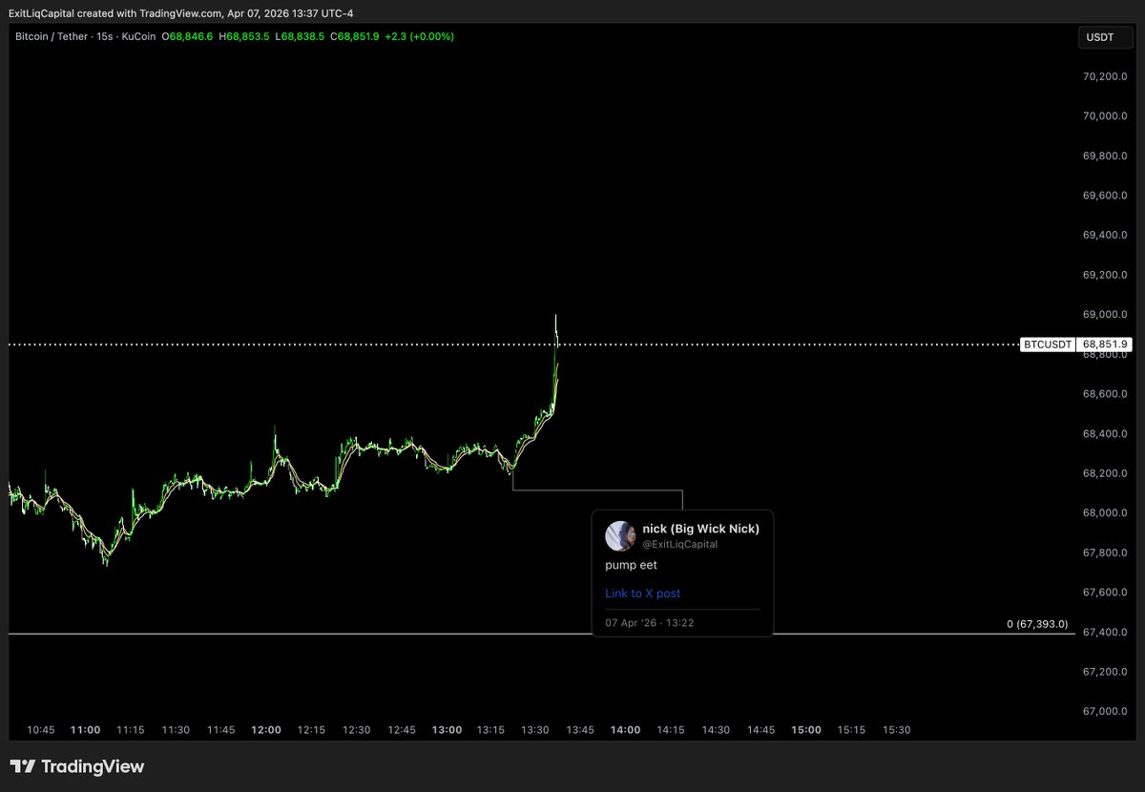Click the close value C68,851.9
Screen dimensions: 1145x792
354,36
